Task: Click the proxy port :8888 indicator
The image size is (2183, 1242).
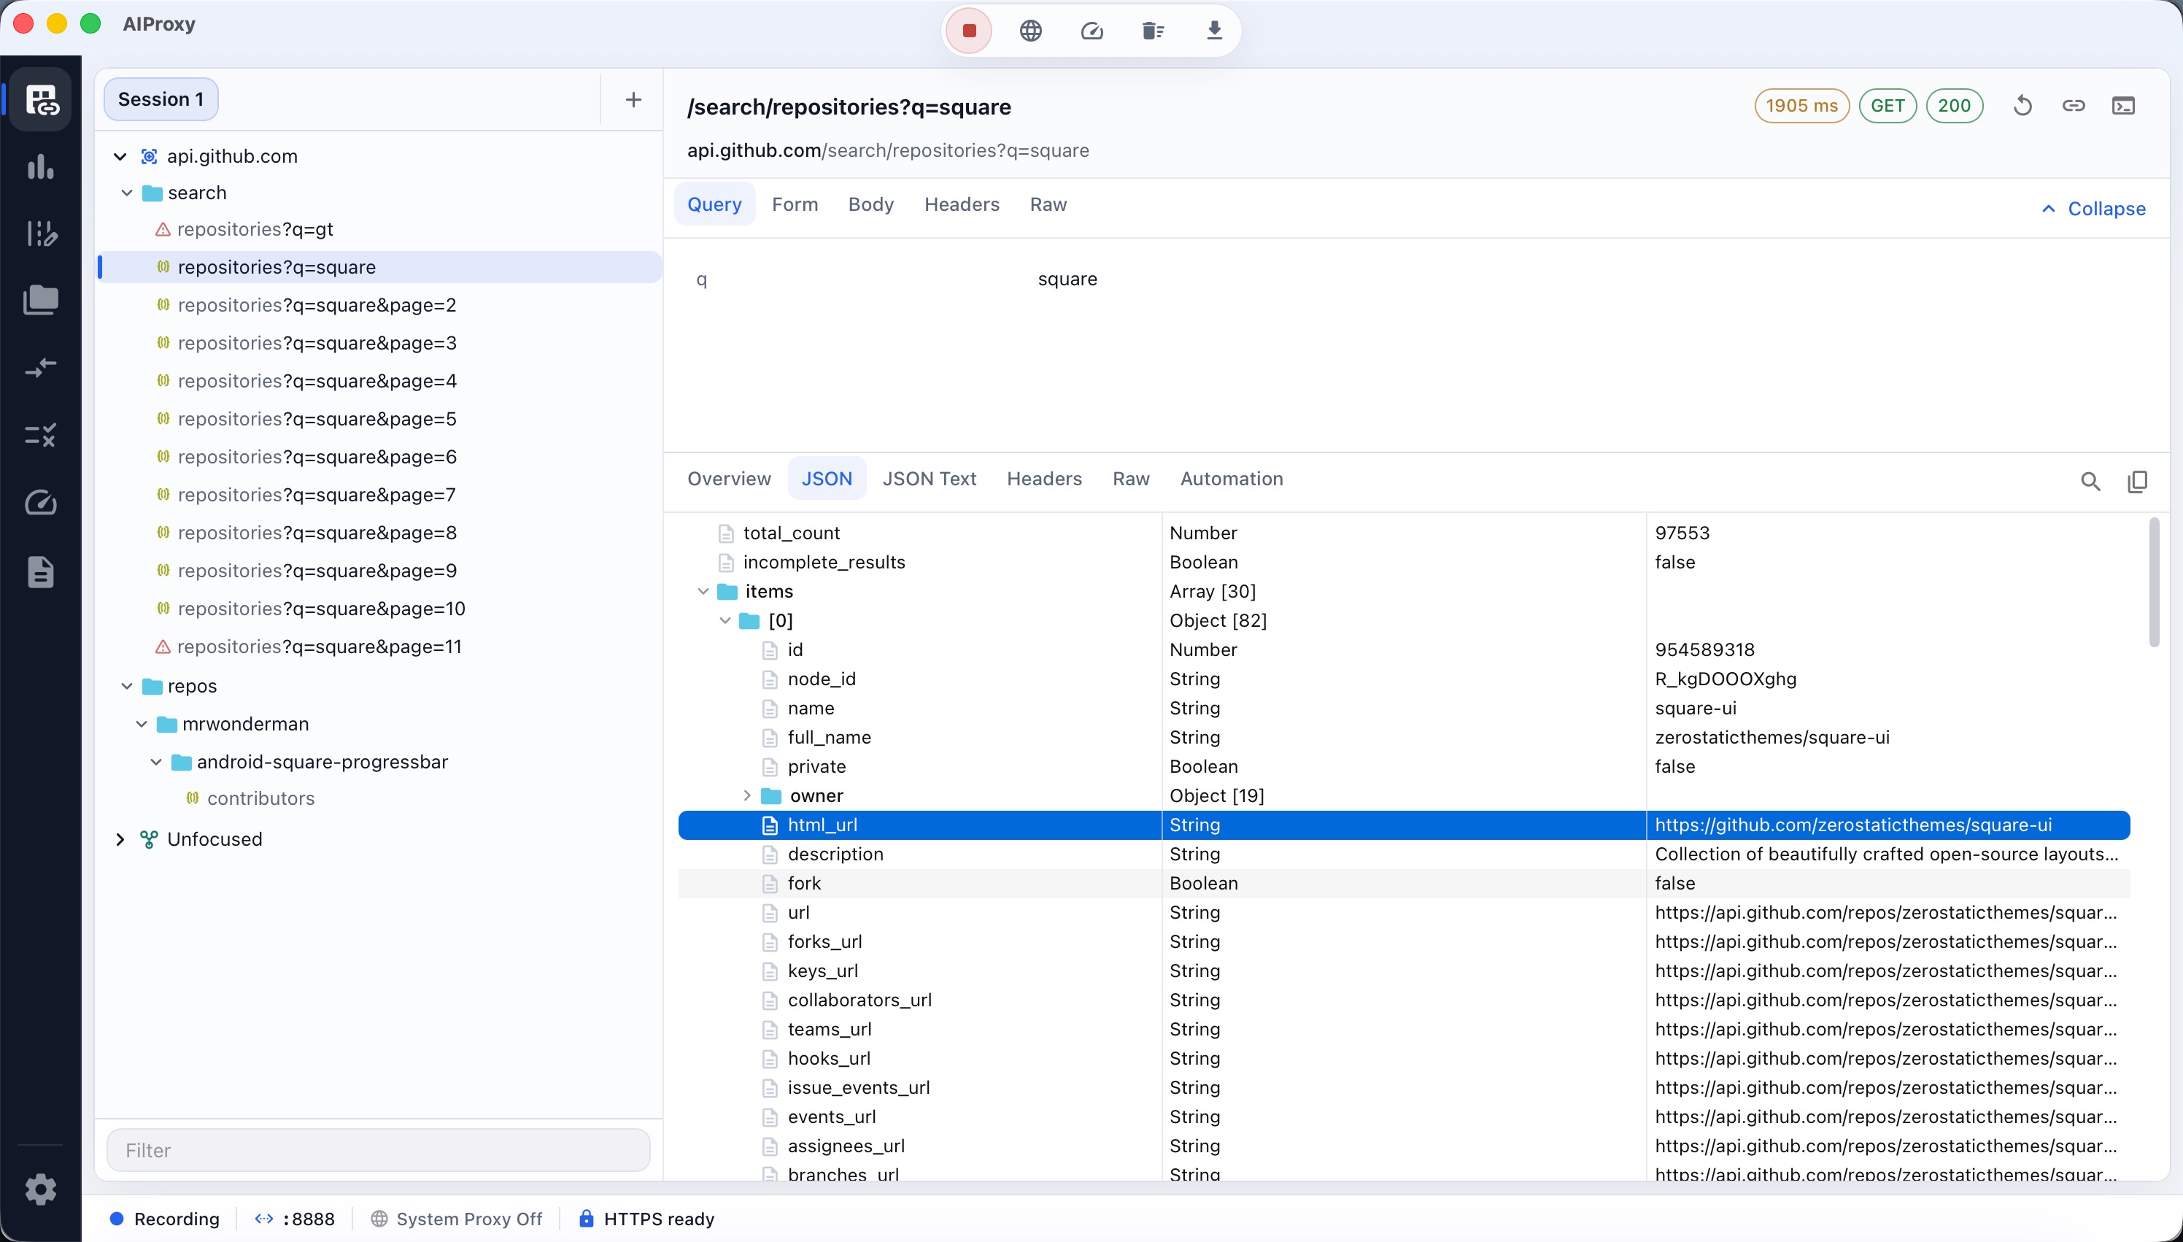Action: [295, 1219]
